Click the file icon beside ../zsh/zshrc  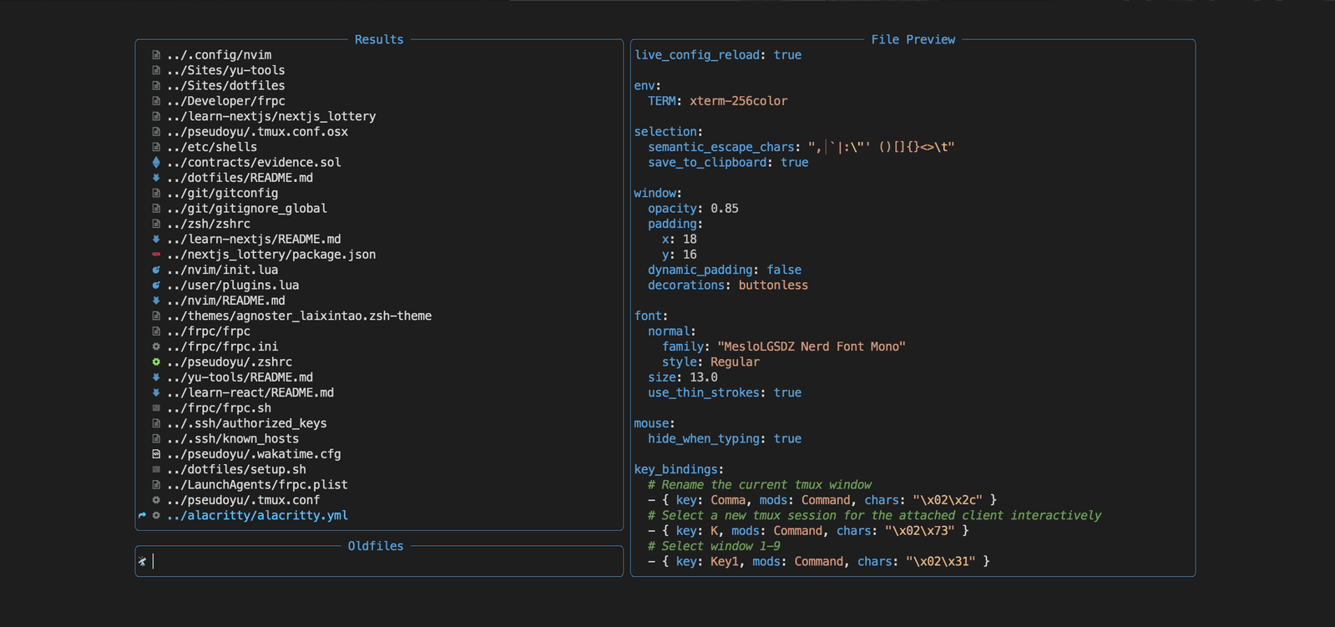(x=156, y=224)
